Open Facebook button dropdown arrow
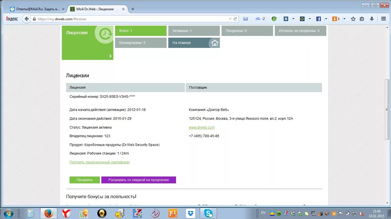Screen dimensions: 391x219 point(326,19)
